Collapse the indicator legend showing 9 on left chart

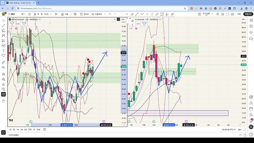coord(10,28)
